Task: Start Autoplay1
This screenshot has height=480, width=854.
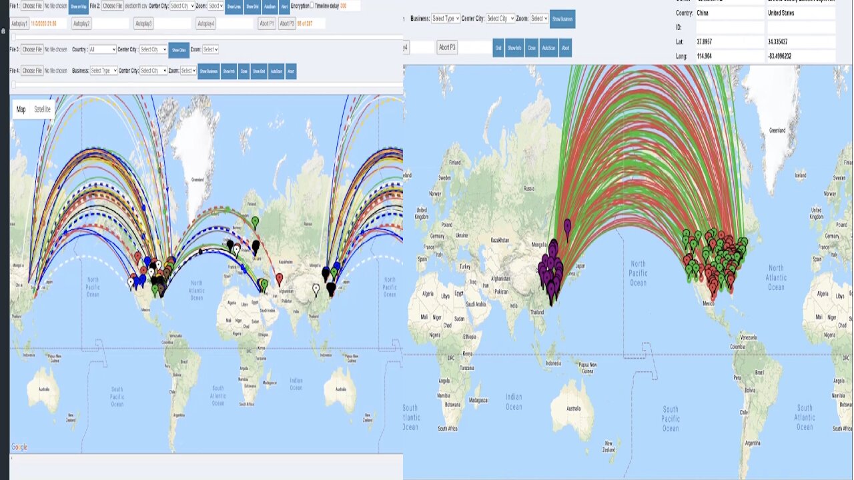Action: [x=19, y=23]
